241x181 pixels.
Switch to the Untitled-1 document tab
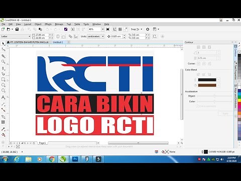coord(58,42)
